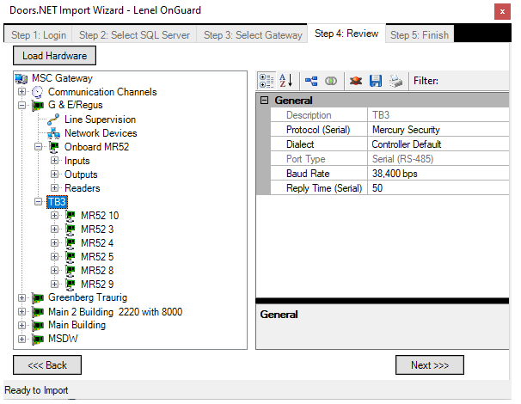Image resolution: width=521 pixels, height=404 pixels.
Task: Collapse the General property section
Action: (265, 101)
